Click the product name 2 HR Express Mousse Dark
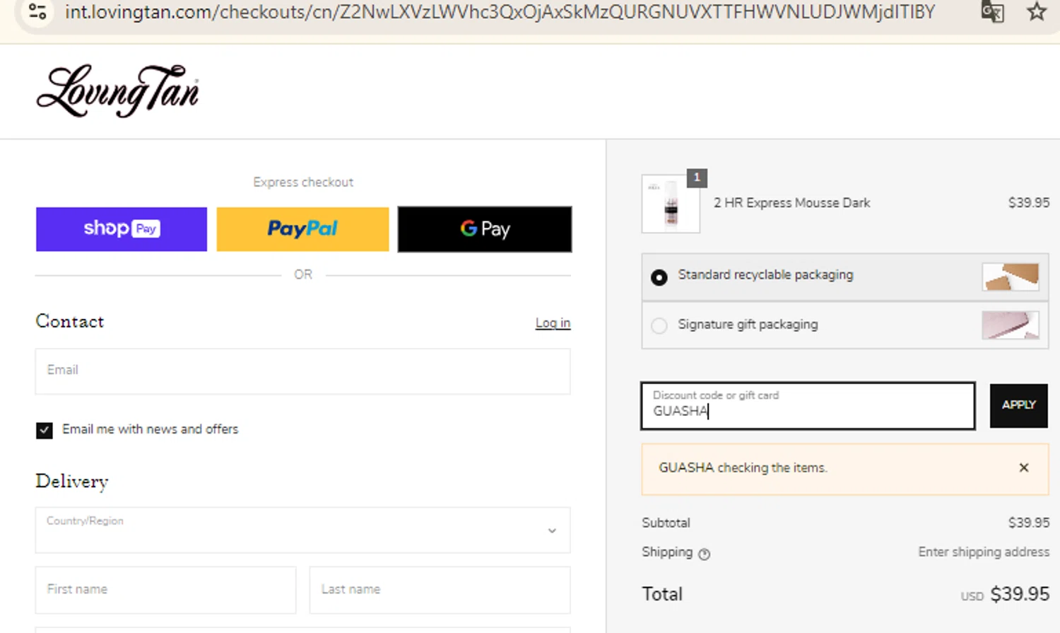Image resolution: width=1060 pixels, height=633 pixels. point(791,203)
